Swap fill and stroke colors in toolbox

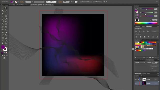6,46
